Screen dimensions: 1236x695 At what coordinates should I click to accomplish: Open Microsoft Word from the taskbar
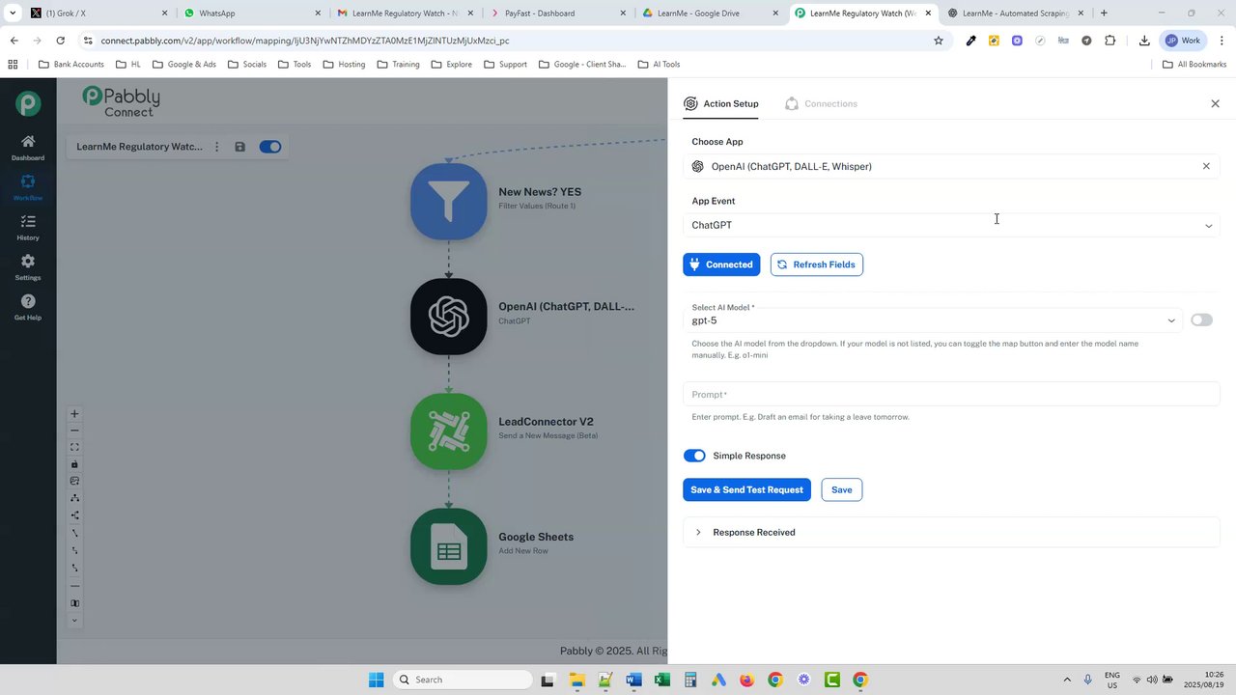(x=633, y=680)
